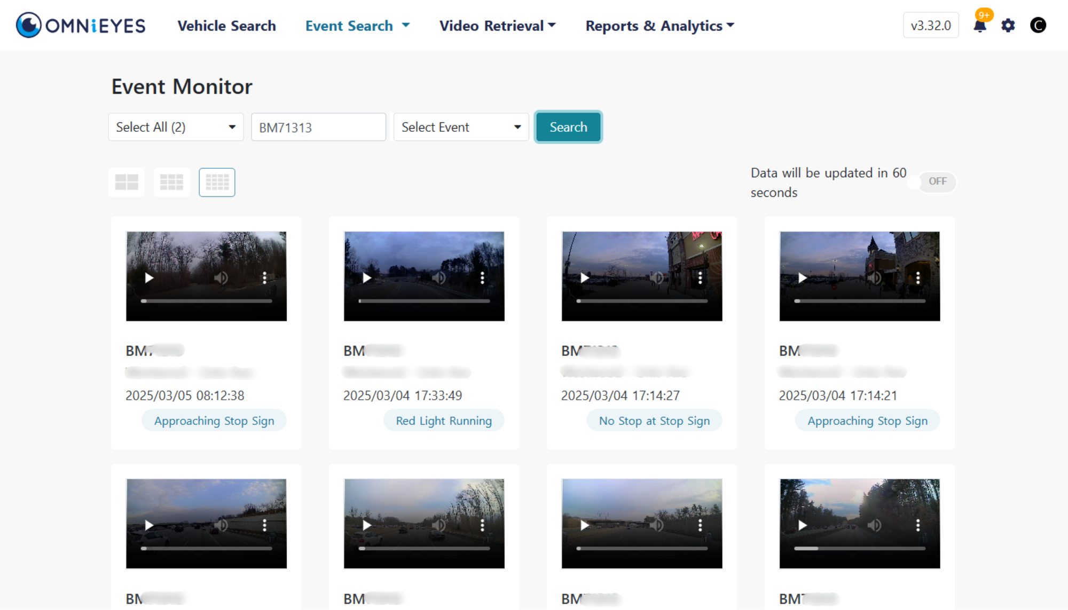This screenshot has width=1068, height=610.
Task: Click progress bar of No Stop video
Action: click(642, 301)
